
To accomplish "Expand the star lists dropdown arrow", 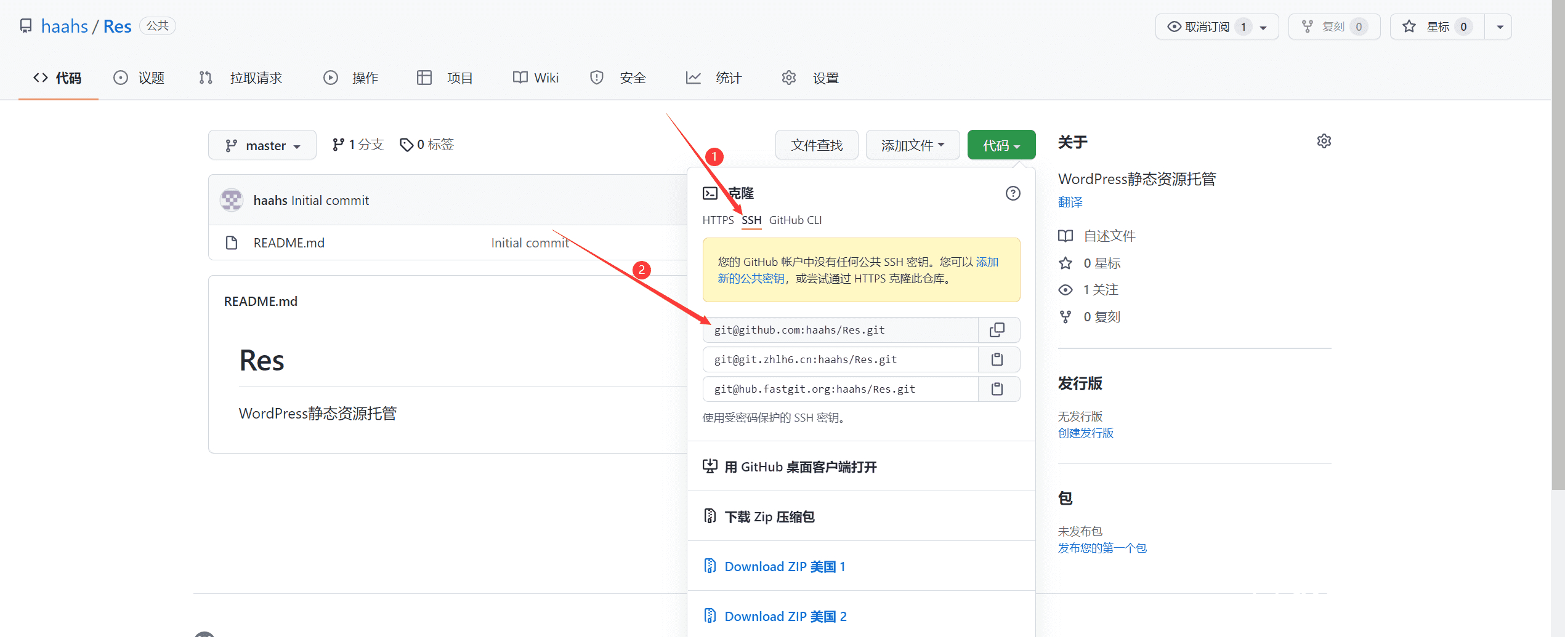I will 1500,26.
